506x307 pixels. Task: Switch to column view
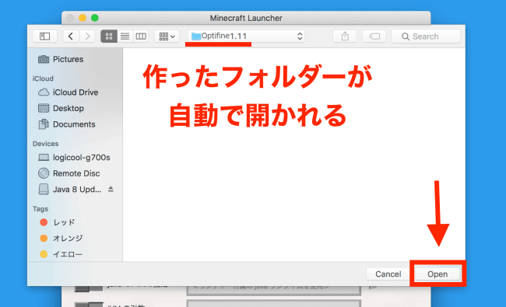click(141, 36)
